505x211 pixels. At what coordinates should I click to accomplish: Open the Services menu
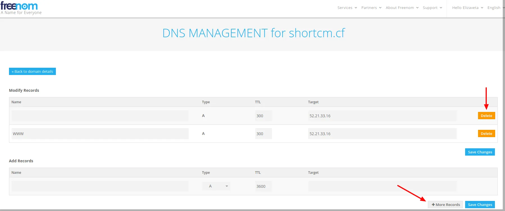[x=347, y=8]
